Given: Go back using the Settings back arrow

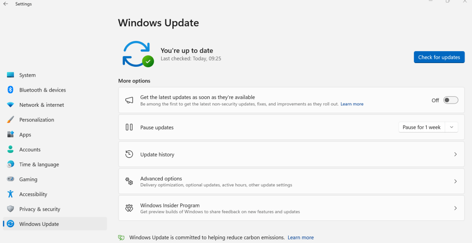Looking at the screenshot, I should (6, 4).
